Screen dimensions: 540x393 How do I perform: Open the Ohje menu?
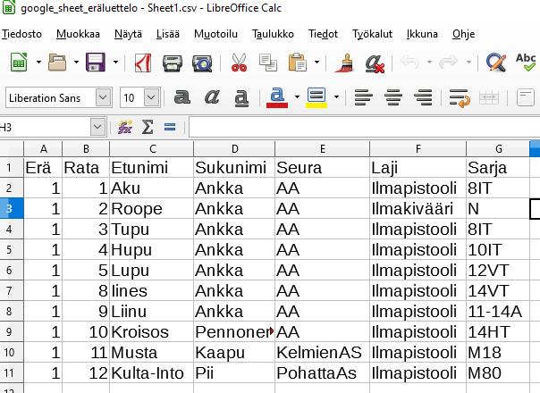[x=463, y=34]
